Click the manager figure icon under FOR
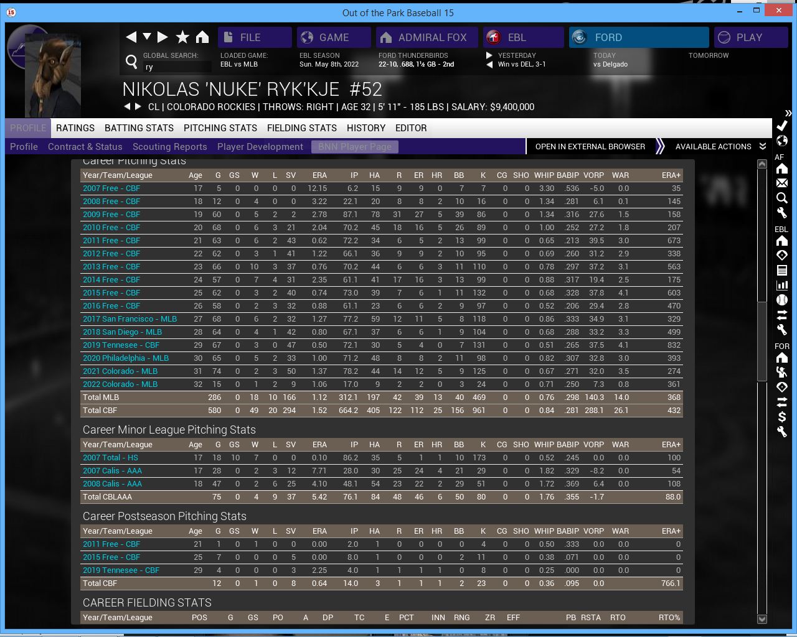 click(782, 372)
